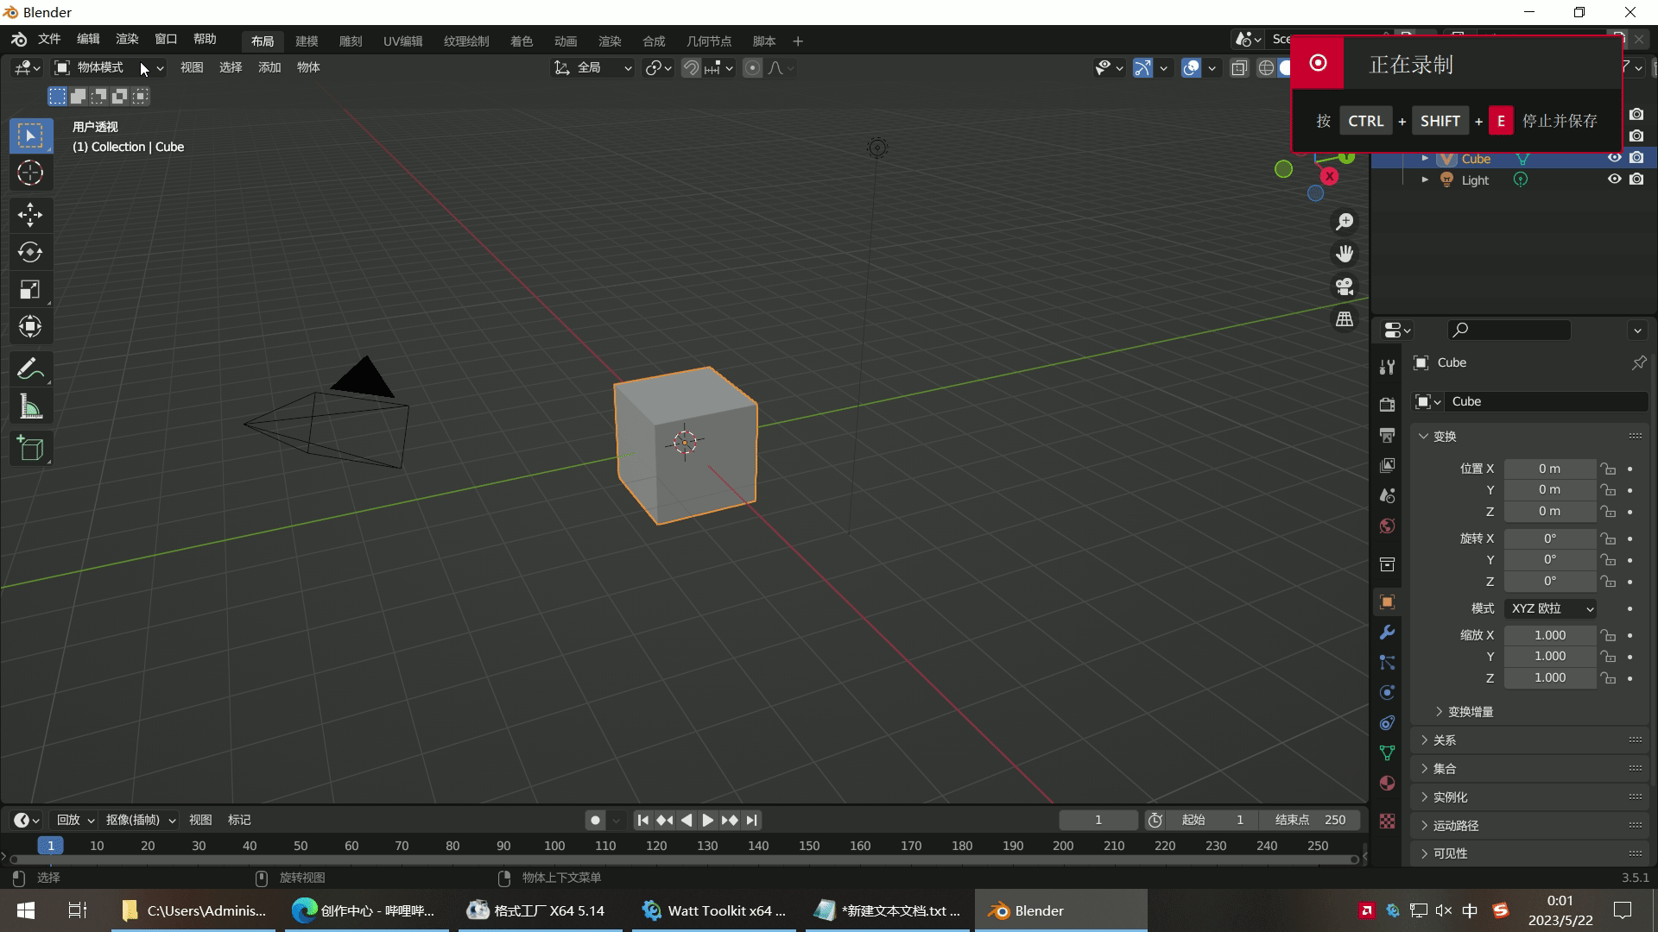Open the Render properties tab
The height and width of the screenshot is (932, 1658).
click(1387, 404)
